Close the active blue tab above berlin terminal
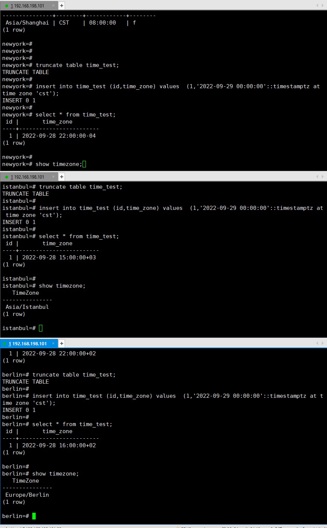 coord(53,343)
